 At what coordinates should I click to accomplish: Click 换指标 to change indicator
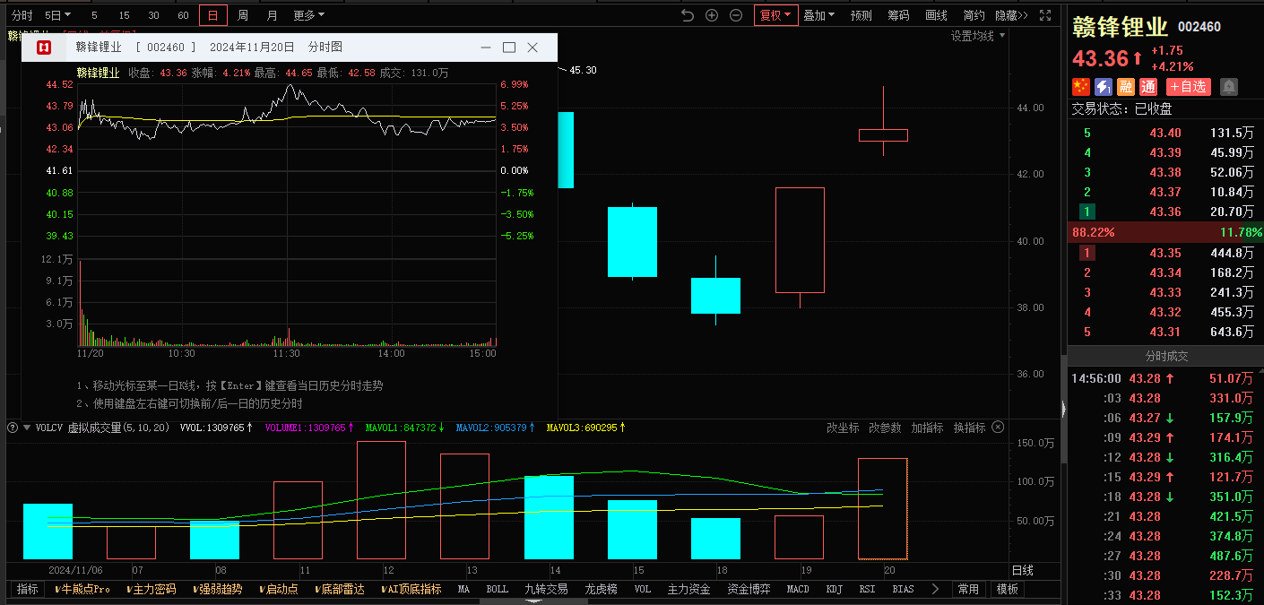[969, 428]
